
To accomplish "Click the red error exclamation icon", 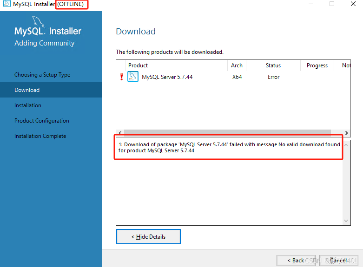I will click(121, 77).
